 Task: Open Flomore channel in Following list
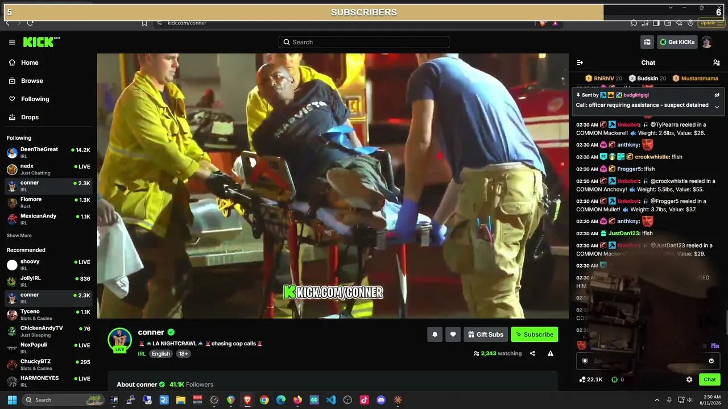tap(48, 203)
